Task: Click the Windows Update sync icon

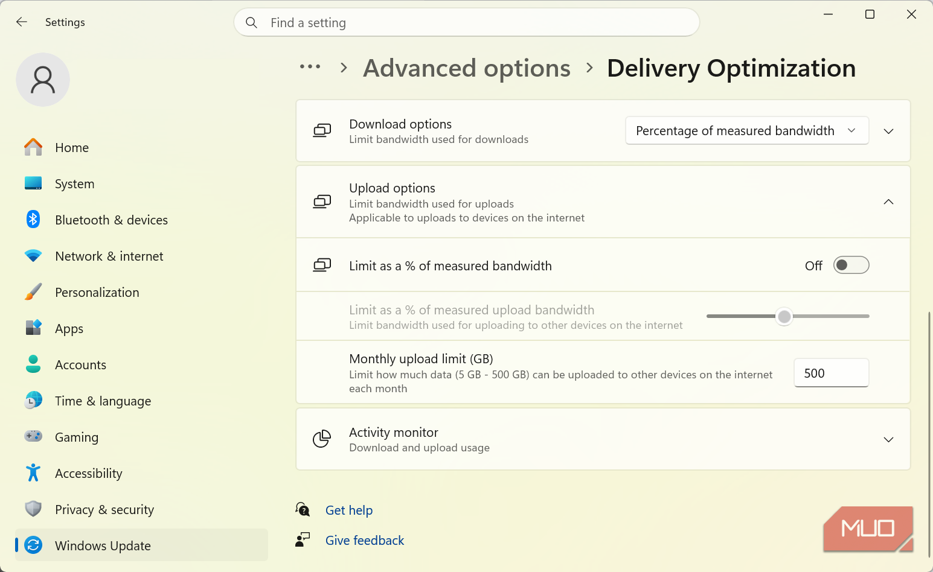Action: [x=33, y=545]
